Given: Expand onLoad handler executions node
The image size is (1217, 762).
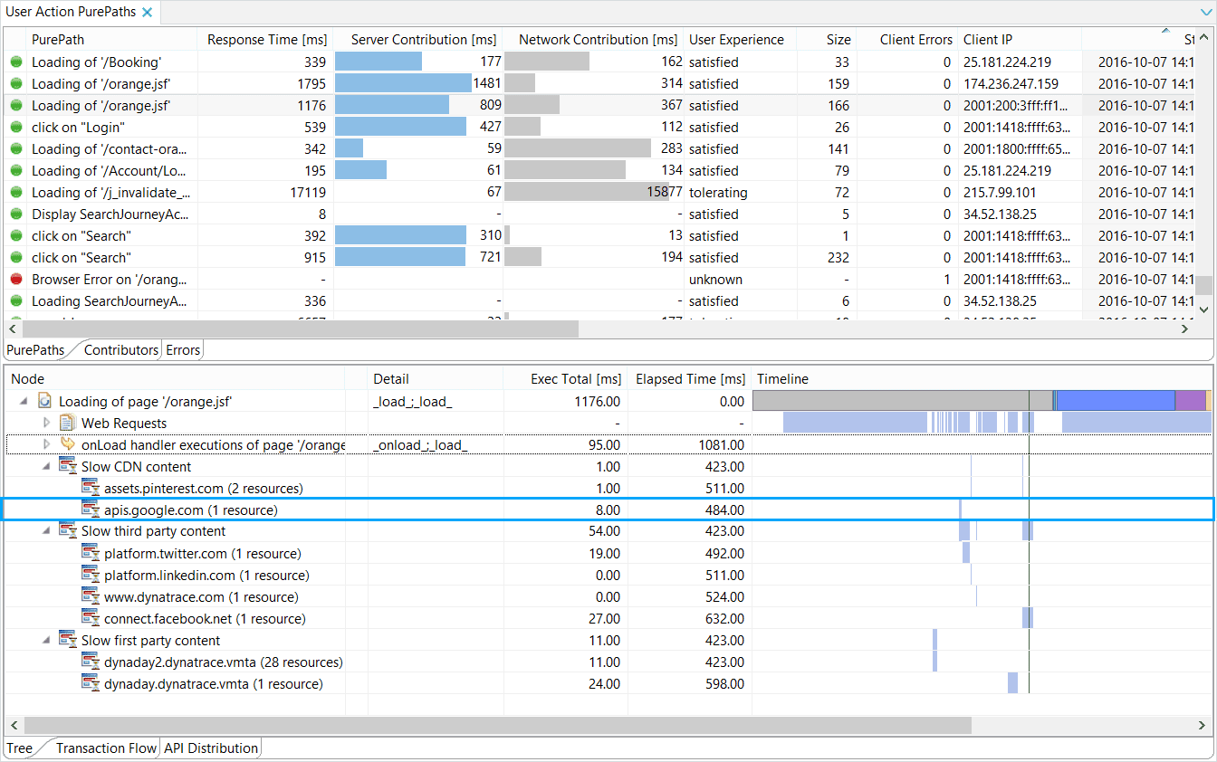Looking at the screenshot, I should (47, 444).
